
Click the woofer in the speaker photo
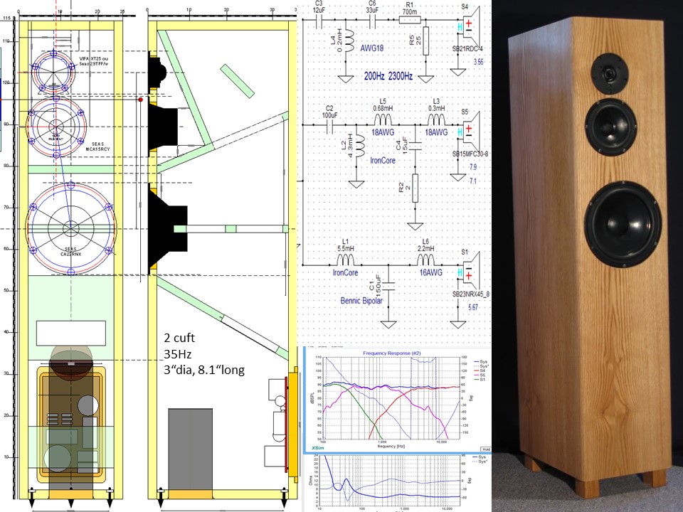pos(623,225)
